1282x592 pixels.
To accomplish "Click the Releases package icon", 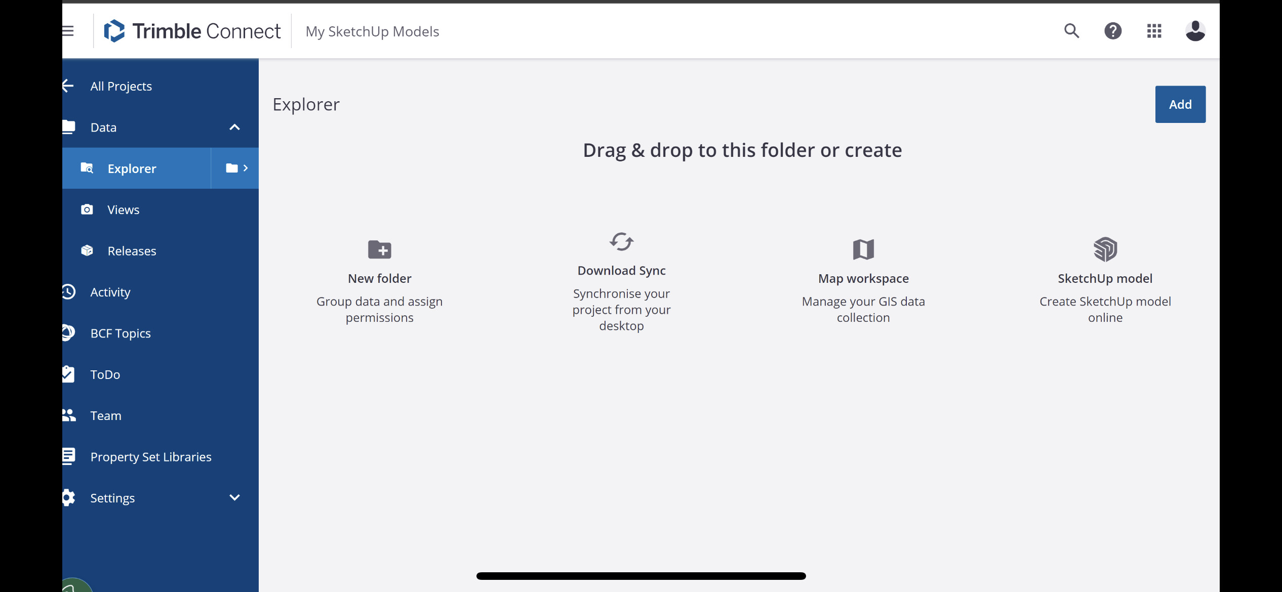I will 87,250.
